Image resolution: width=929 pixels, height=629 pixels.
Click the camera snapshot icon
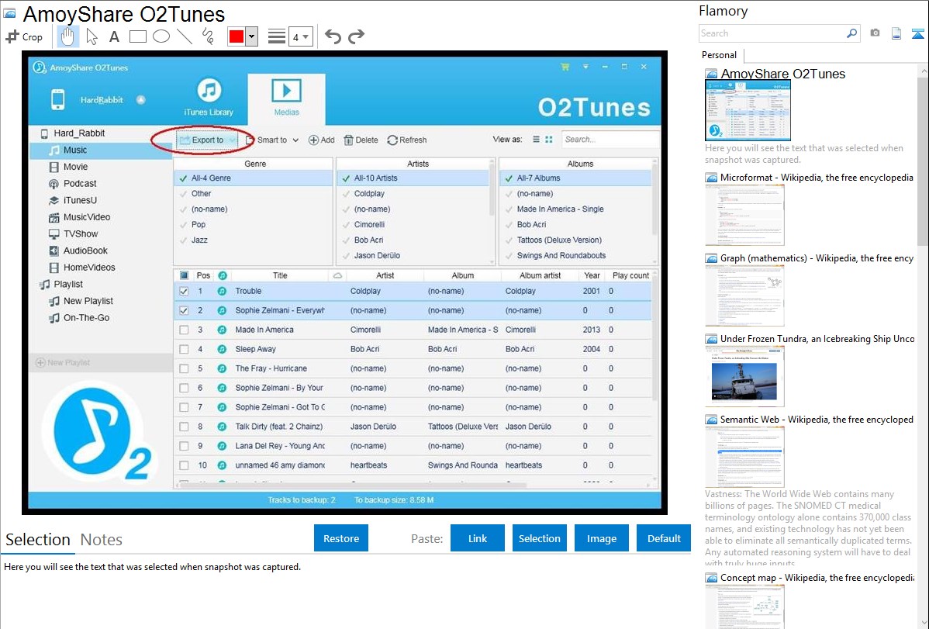click(875, 33)
